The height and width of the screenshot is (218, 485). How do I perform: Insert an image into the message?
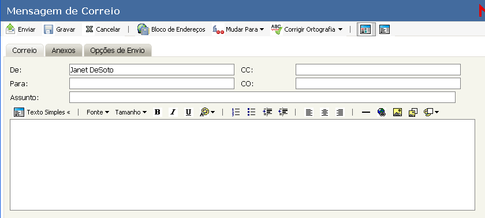[x=397, y=112]
